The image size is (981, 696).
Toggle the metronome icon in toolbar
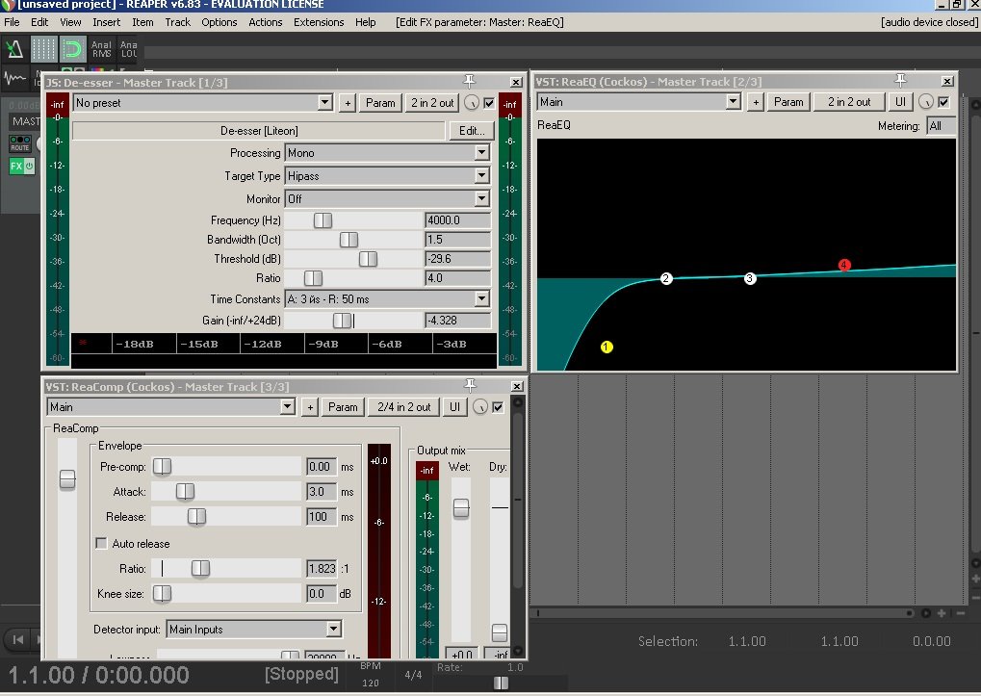pos(14,49)
